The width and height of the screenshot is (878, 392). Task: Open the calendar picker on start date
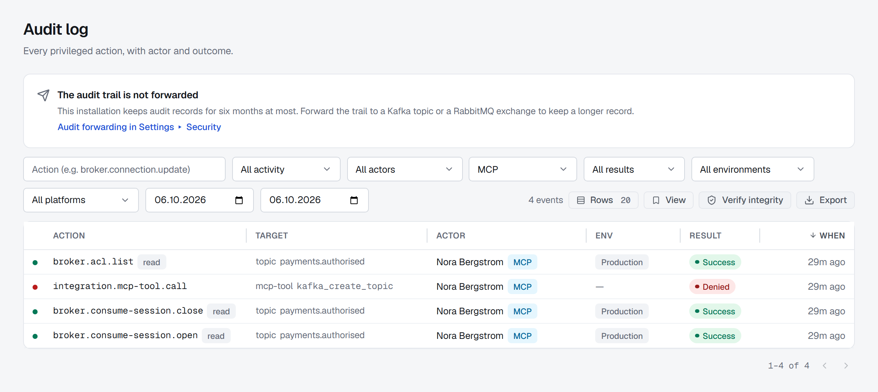239,200
